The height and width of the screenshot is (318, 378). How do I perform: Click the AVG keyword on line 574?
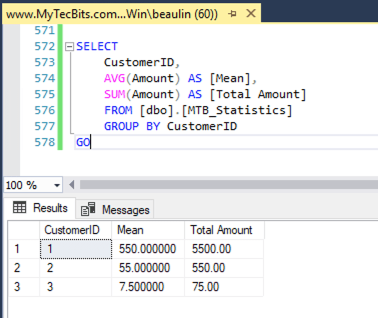click(113, 78)
